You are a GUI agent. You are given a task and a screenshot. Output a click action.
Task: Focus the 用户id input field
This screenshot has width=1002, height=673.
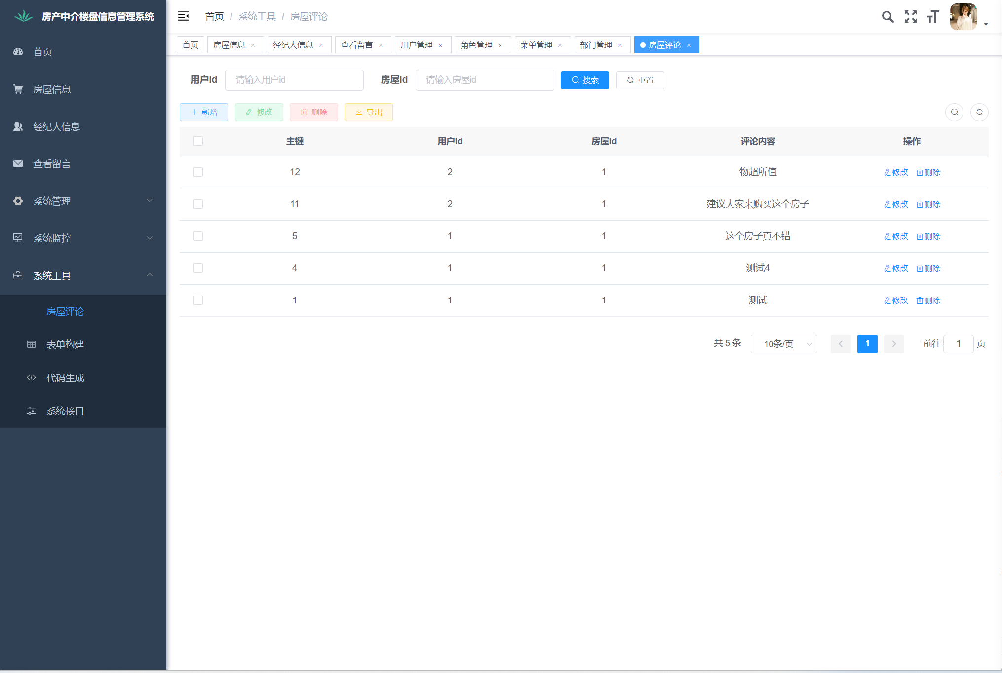pyautogui.click(x=294, y=80)
